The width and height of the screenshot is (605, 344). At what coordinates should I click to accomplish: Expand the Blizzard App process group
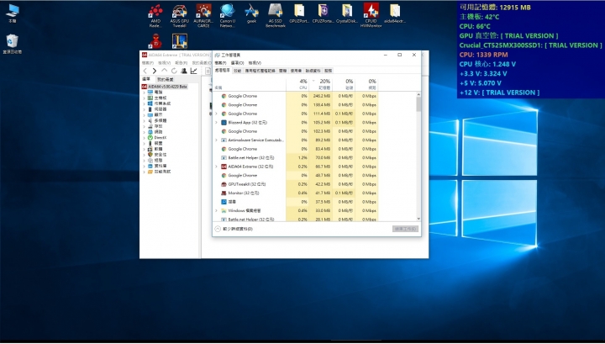pos(216,123)
